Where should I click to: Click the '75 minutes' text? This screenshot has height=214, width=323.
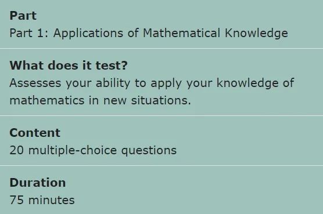click(x=42, y=200)
